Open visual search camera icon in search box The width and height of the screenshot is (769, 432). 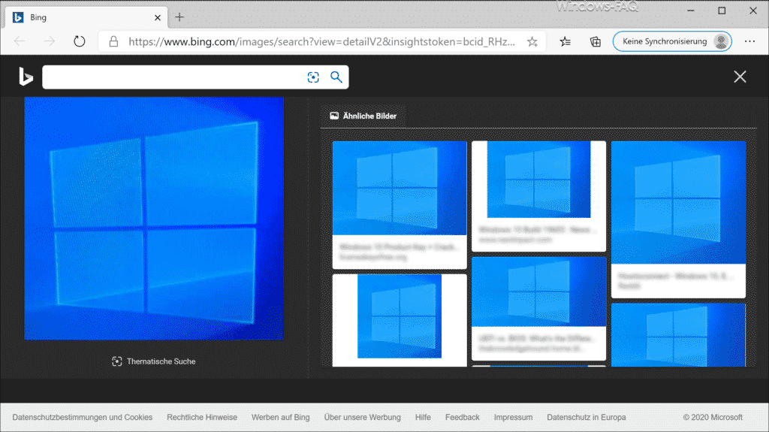click(313, 77)
